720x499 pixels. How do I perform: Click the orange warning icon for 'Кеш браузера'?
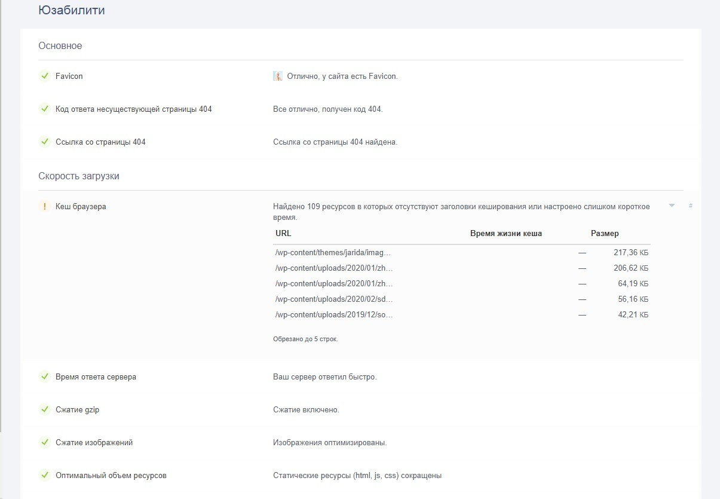click(x=44, y=207)
